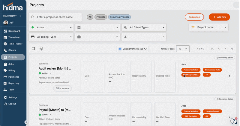This screenshot has height=126, width=240.
Task: Open the Anti-Money Laundering job tag
Action: 191,75
